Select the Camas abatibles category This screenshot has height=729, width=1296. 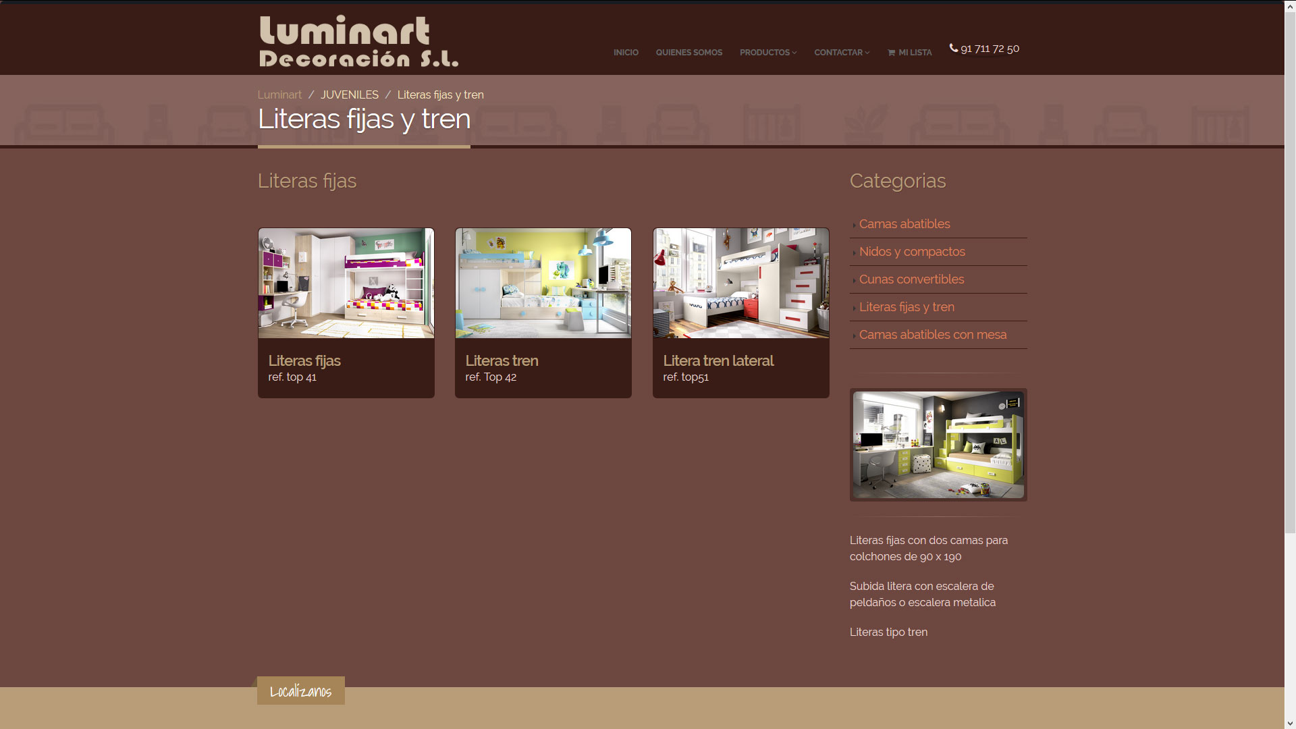tap(904, 224)
